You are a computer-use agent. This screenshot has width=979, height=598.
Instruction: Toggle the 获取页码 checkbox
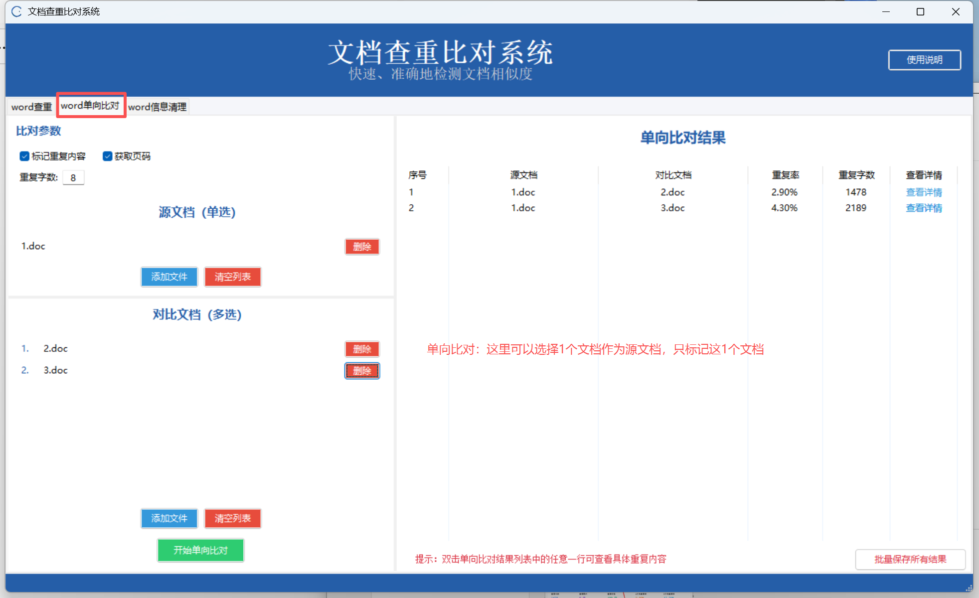(x=107, y=156)
